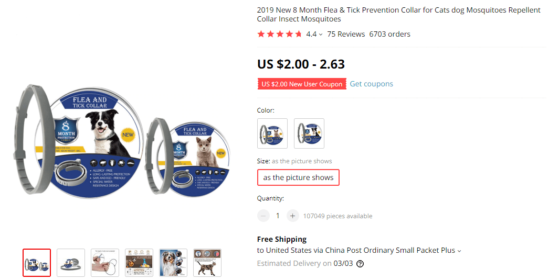Click the US $2.00 New User Coupon badge
559x280 pixels.
click(x=302, y=84)
